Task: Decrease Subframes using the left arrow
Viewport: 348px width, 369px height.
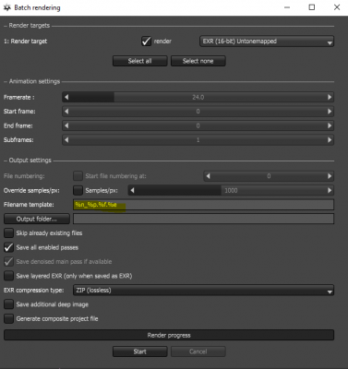Action: tap(66, 140)
